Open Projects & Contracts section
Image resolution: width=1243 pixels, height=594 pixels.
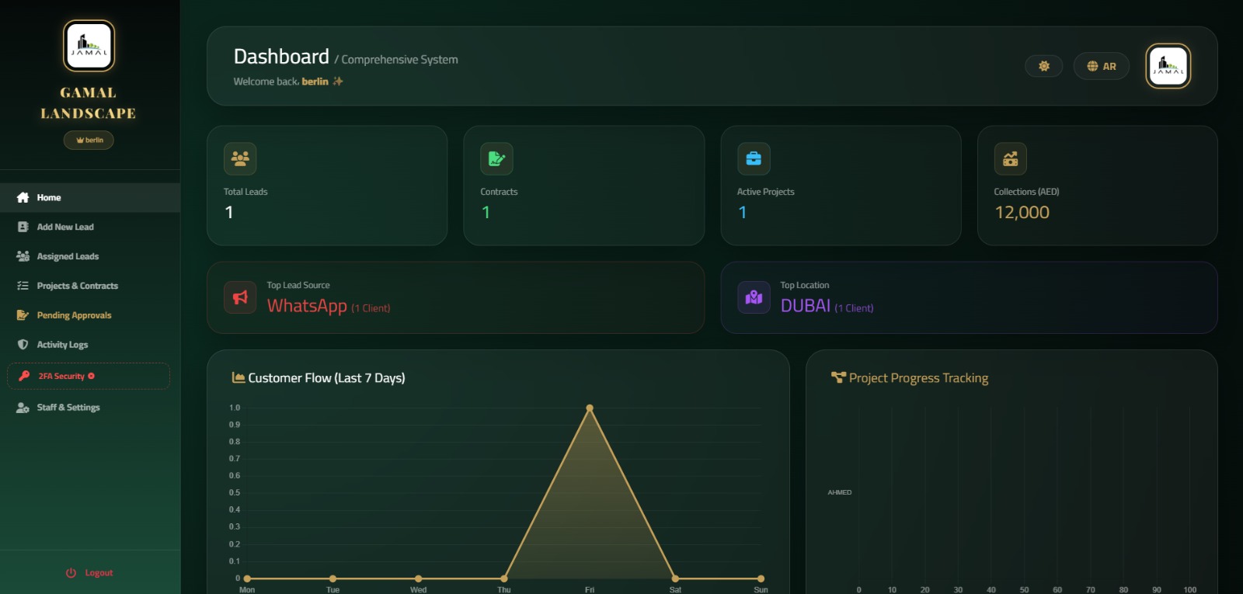[x=90, y=286]
